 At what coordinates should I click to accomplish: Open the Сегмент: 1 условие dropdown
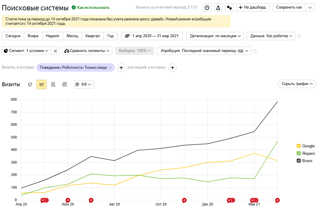[x=27, y=51]
